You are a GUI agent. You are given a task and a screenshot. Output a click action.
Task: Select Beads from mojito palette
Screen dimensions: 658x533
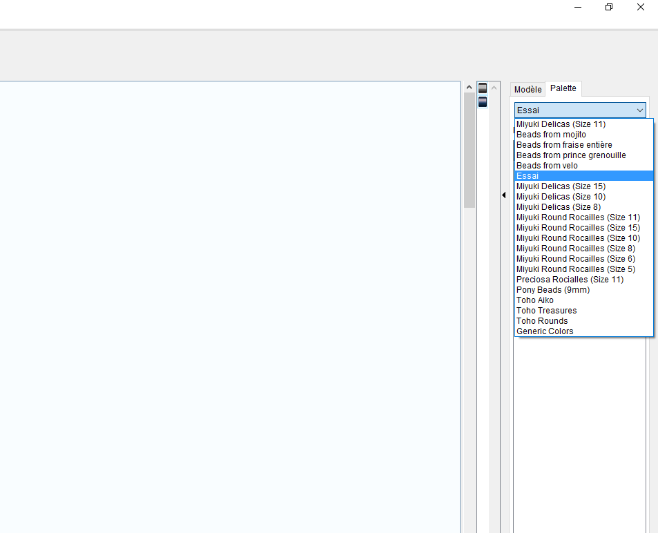(551, 135)
